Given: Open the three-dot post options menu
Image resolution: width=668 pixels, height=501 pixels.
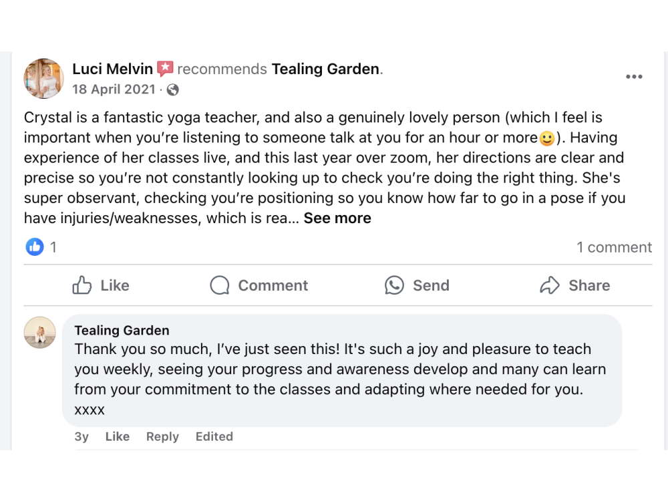Looking at the screenshot, I should (x=633, y=77).
